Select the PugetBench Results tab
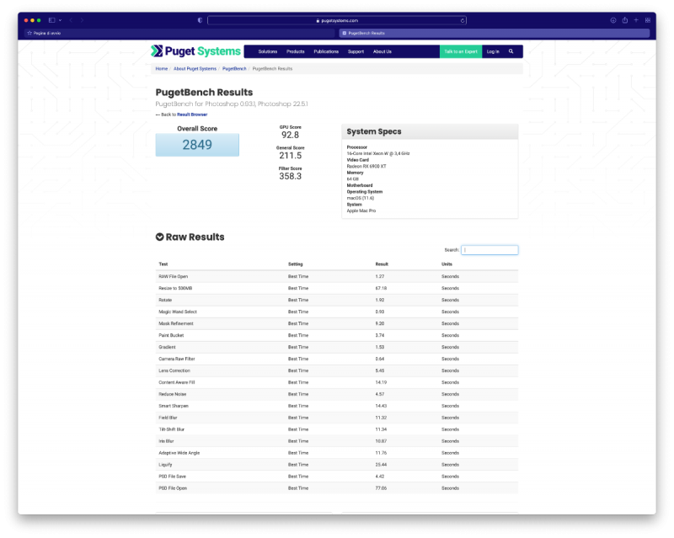Image resolution: width=674 pixels, height=538 pixels. pos(495,33)
